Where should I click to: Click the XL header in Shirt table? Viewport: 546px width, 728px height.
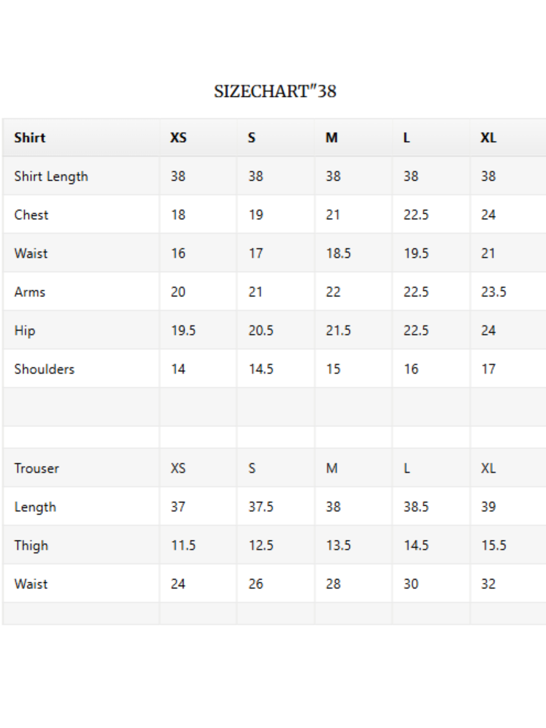coord(489,138)
